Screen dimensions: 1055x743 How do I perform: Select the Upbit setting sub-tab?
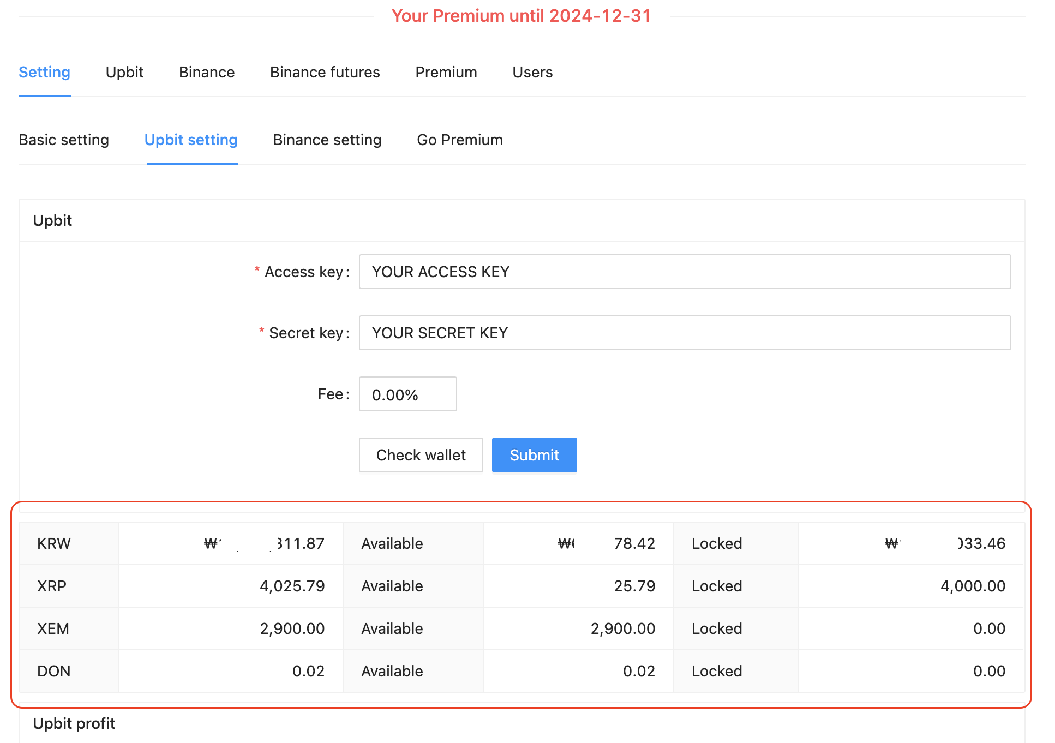click(191, 140)
